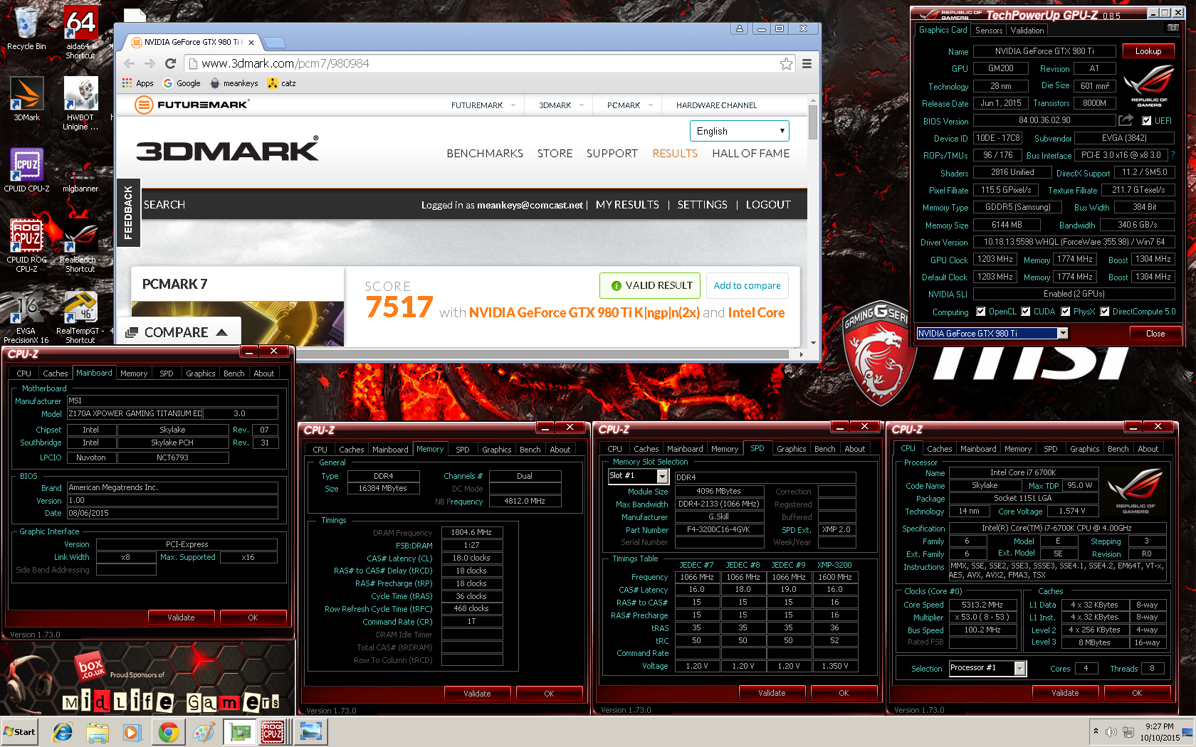This screenshot has height=747, width=1196.
Task: Click Chrome's back arrow
Action: [129, 63]
